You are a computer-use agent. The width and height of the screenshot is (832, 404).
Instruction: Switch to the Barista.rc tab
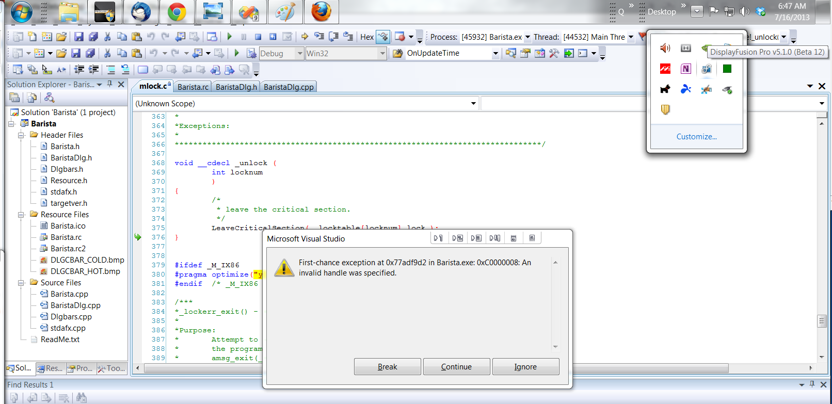(x=193, y=87)
